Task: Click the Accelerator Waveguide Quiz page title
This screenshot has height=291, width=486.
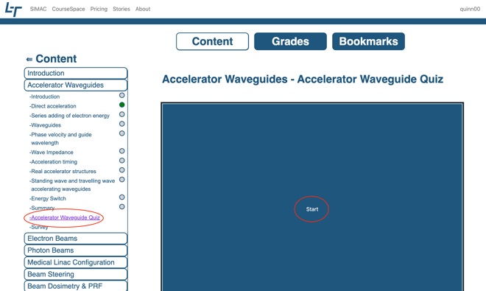Action: click(303, 79)
